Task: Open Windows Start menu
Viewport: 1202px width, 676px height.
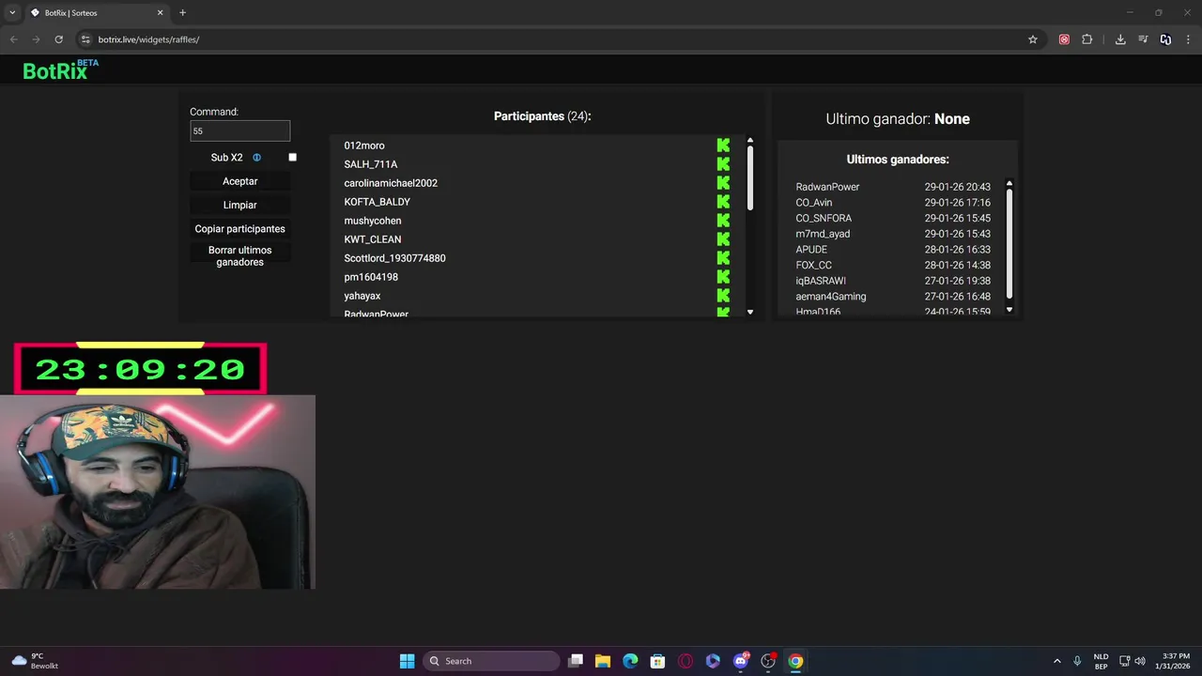Action: point(407,661)
